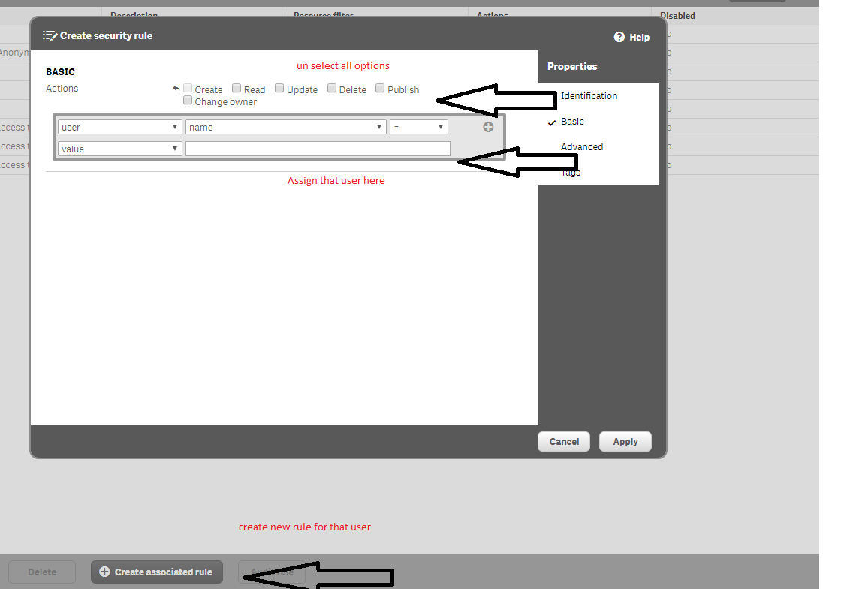Click the undo arrow beside Actions checkboxes
The image size is (865, 589).
tap(176, 89)
